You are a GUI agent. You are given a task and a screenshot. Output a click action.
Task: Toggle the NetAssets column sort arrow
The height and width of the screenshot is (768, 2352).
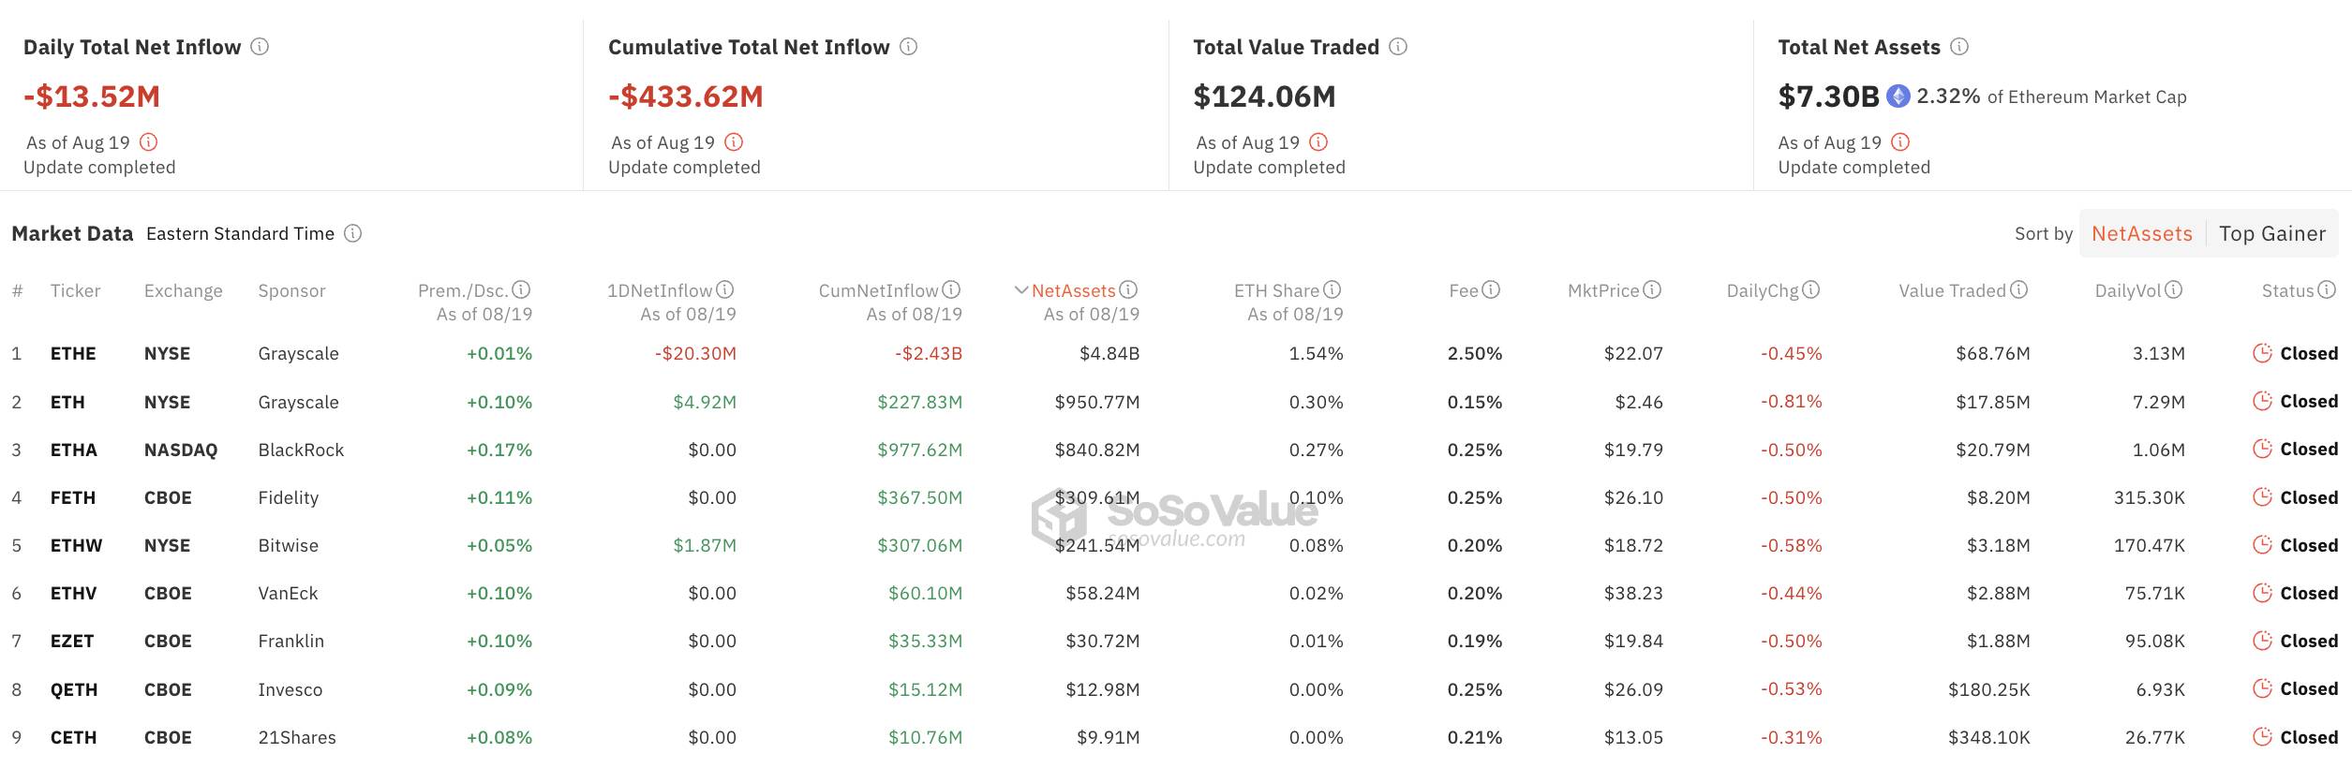click(x=1021, y=290)
